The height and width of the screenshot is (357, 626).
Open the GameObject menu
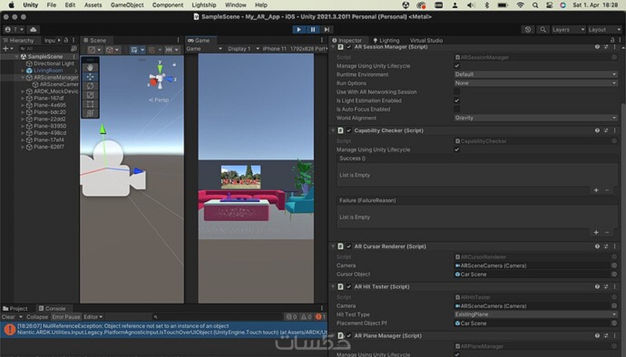coord(127,5)
